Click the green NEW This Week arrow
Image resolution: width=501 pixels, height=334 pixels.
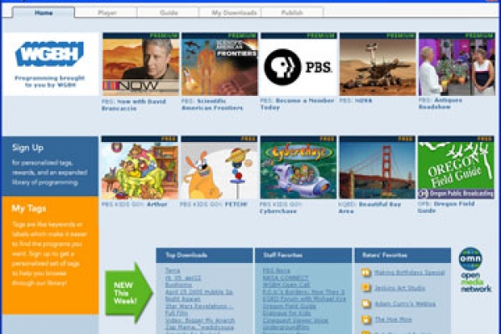click(129, 293)
